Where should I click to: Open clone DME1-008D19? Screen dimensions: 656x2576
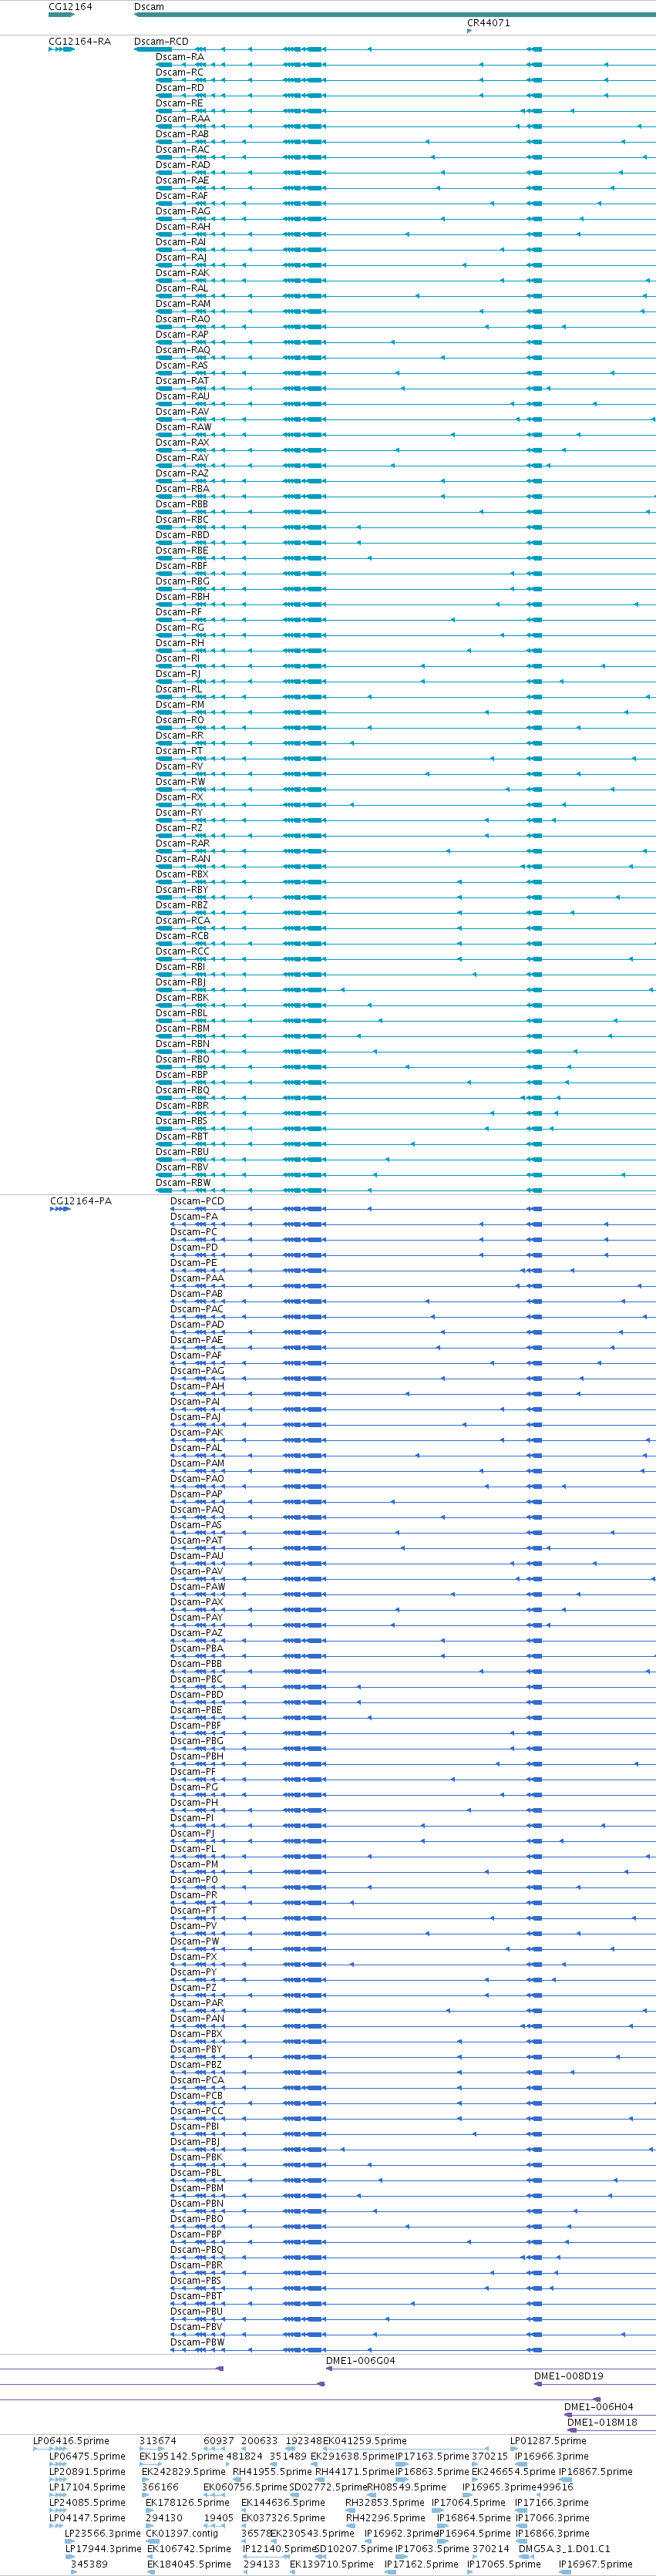[x=568, y=2377]
